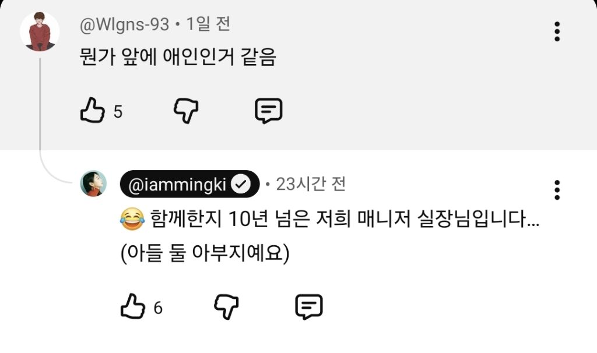Open the @iammingki channel badge
Viewport: 597px width, 353px height.
tap(189, 184)
